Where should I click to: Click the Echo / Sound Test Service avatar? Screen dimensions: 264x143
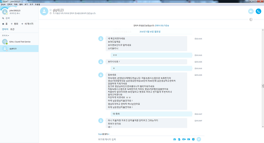tap(5, 42)
